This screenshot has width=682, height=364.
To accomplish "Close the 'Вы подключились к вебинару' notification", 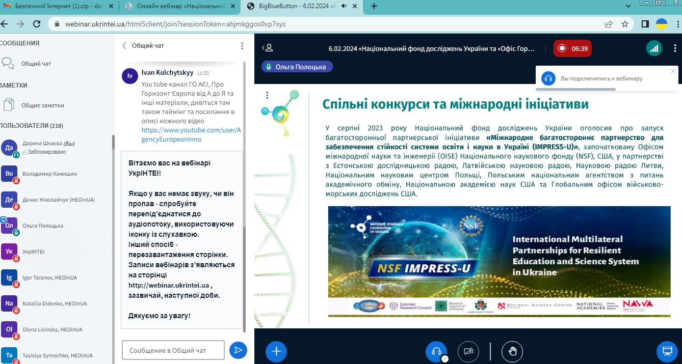I will click(673, 71).
